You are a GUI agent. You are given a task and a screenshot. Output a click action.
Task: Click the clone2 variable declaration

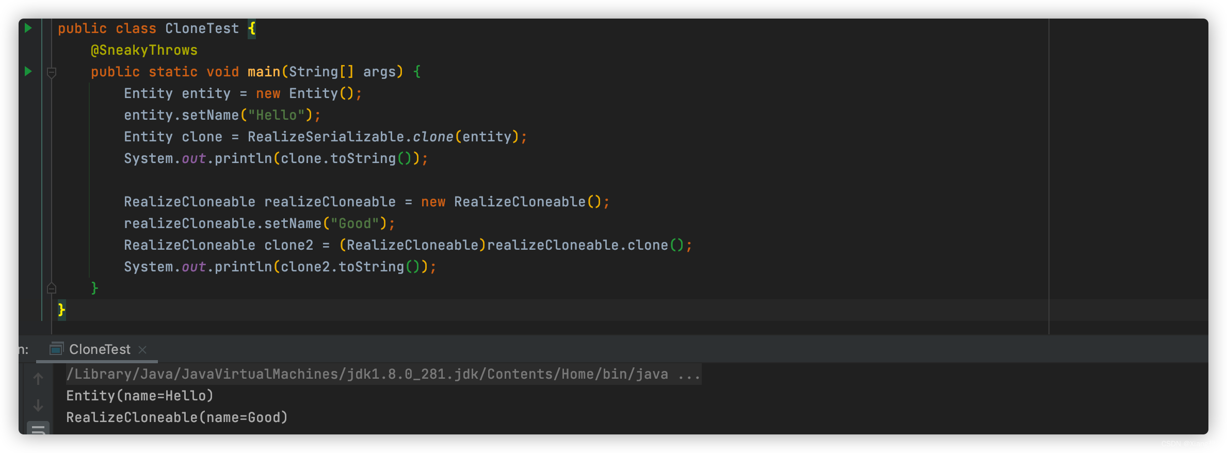288,245
